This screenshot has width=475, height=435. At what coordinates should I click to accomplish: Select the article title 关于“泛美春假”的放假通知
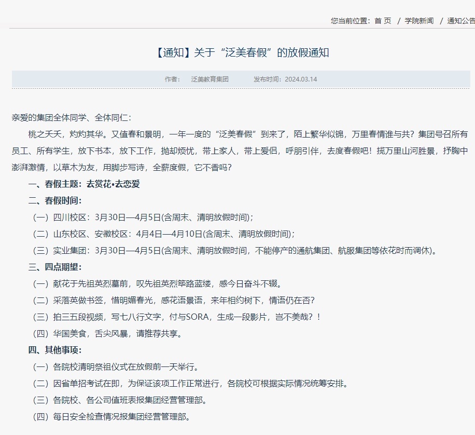261,53
